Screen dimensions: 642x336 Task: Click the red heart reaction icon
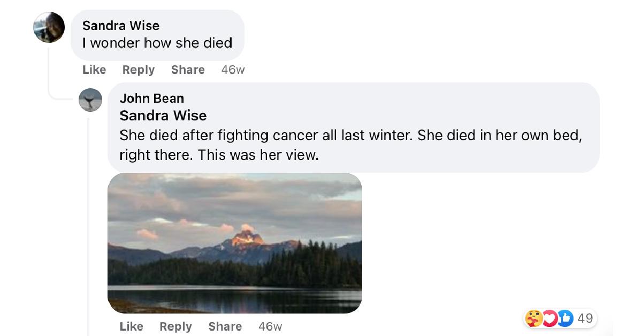pyautogui.click(x=549, y=318)
